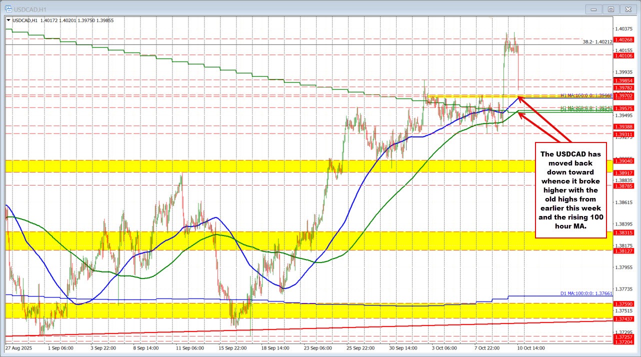Click the H1 MA:100 label at 1.39668

point(586,95)
